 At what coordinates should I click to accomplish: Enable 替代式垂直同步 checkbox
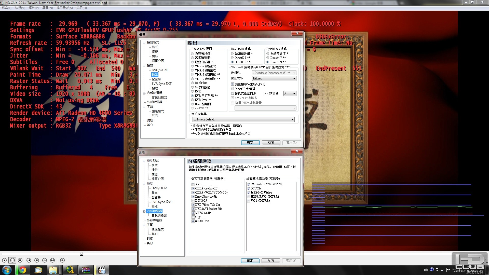[232, 93]
